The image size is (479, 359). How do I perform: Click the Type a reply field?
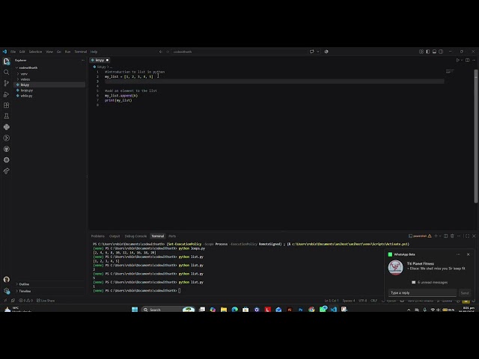coord(422,292)
